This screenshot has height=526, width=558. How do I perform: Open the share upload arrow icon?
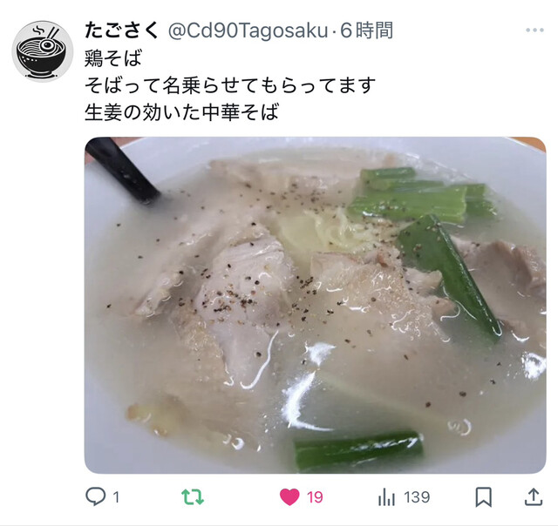(533, 497)
